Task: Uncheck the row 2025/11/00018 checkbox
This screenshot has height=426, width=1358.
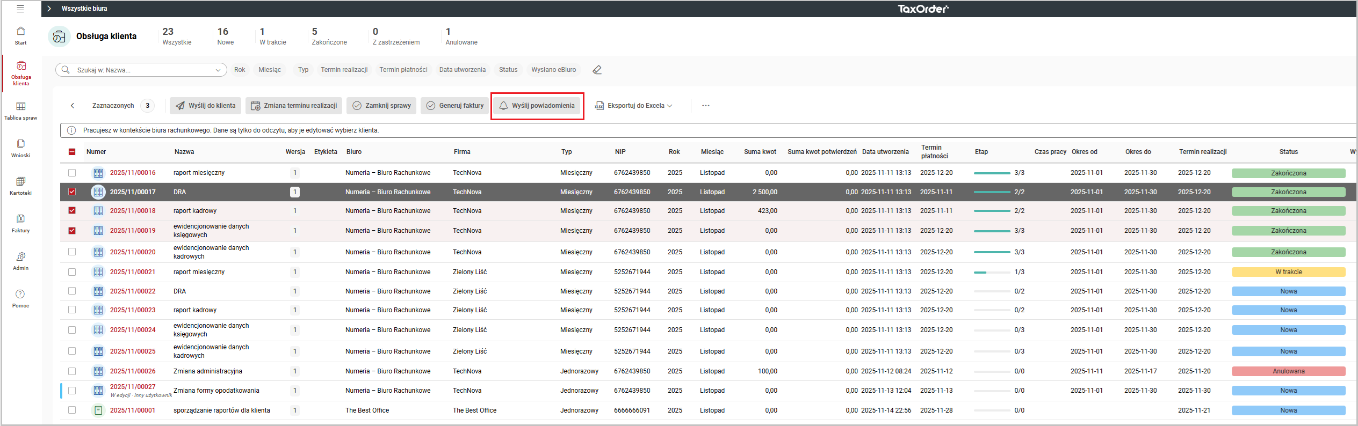Action: click(x=72, y=211)
